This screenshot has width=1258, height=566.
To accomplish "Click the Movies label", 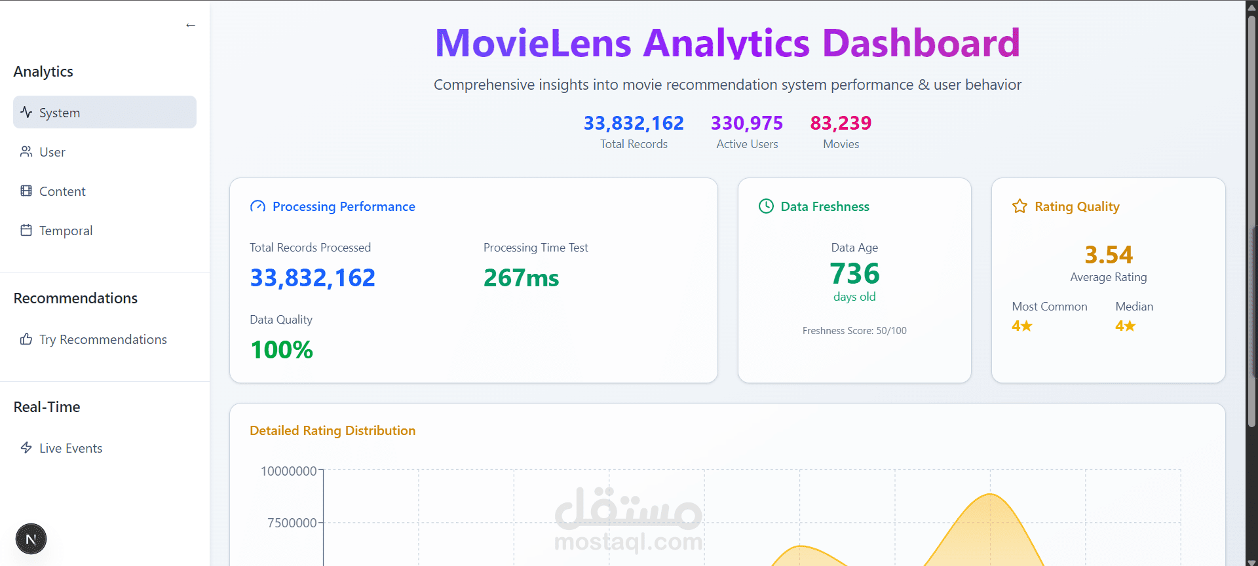I will [x=841, y=144].
